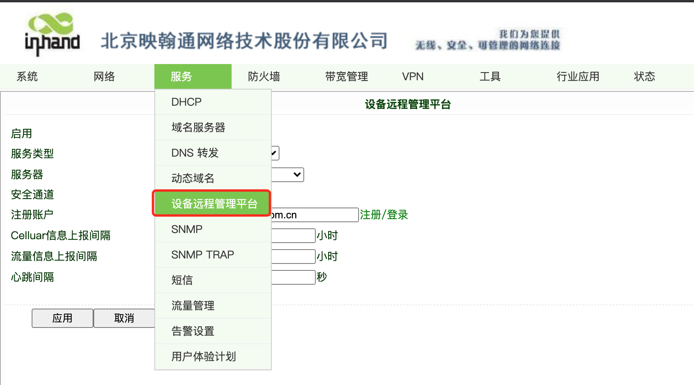Screen dimensions: 694x385
Task: Open the 注册/登录 link
Action: 384,215
